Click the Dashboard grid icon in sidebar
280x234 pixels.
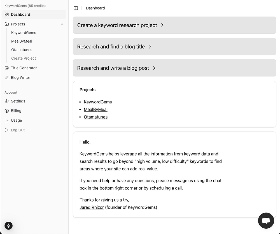coord(7,15)
